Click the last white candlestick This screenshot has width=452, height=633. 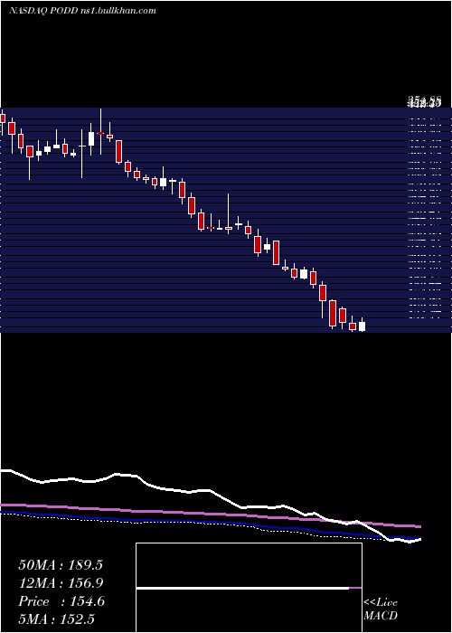click(362, 325)
